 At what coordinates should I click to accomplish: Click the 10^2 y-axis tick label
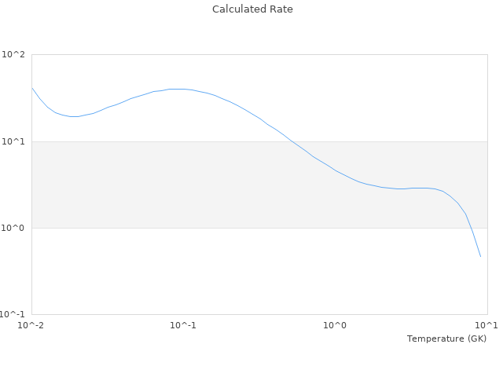coord(13,55)
